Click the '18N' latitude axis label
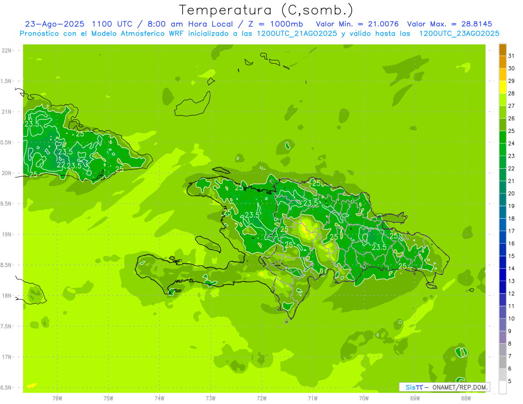 7,295
